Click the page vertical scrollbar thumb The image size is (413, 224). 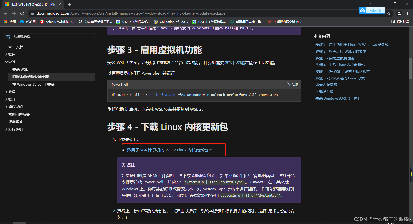click(411, 68)
